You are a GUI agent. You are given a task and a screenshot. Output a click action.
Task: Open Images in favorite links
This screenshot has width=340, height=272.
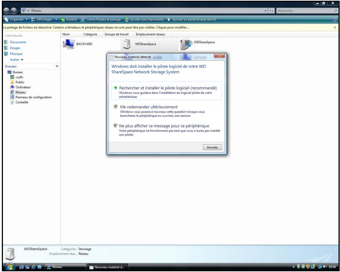point(15,48)
